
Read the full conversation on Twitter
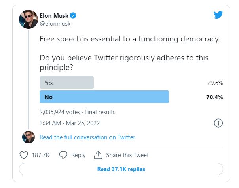click(87, 137)
